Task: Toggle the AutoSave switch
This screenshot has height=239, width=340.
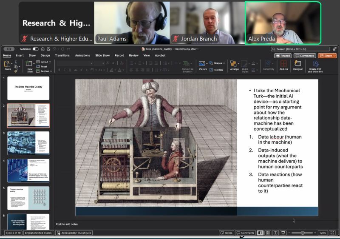Action: 36,49
